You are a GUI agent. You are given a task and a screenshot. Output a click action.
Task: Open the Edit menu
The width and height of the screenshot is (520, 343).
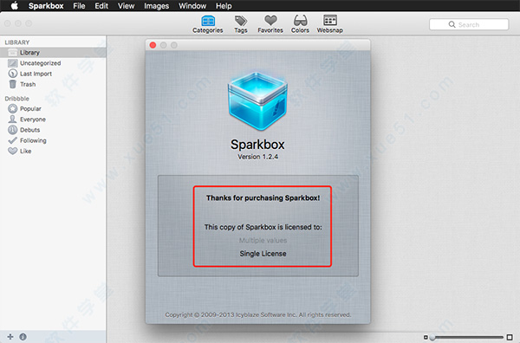[x=101, y=6]
